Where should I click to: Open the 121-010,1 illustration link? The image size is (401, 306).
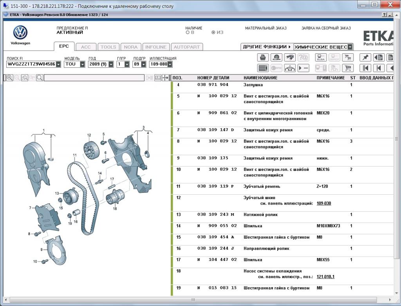325,277
